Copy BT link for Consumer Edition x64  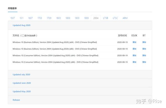tap(144, 55)
